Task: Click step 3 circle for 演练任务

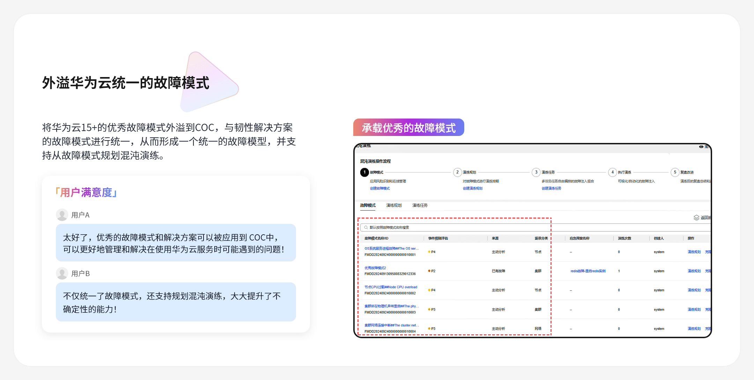Action: pos(536,172)
